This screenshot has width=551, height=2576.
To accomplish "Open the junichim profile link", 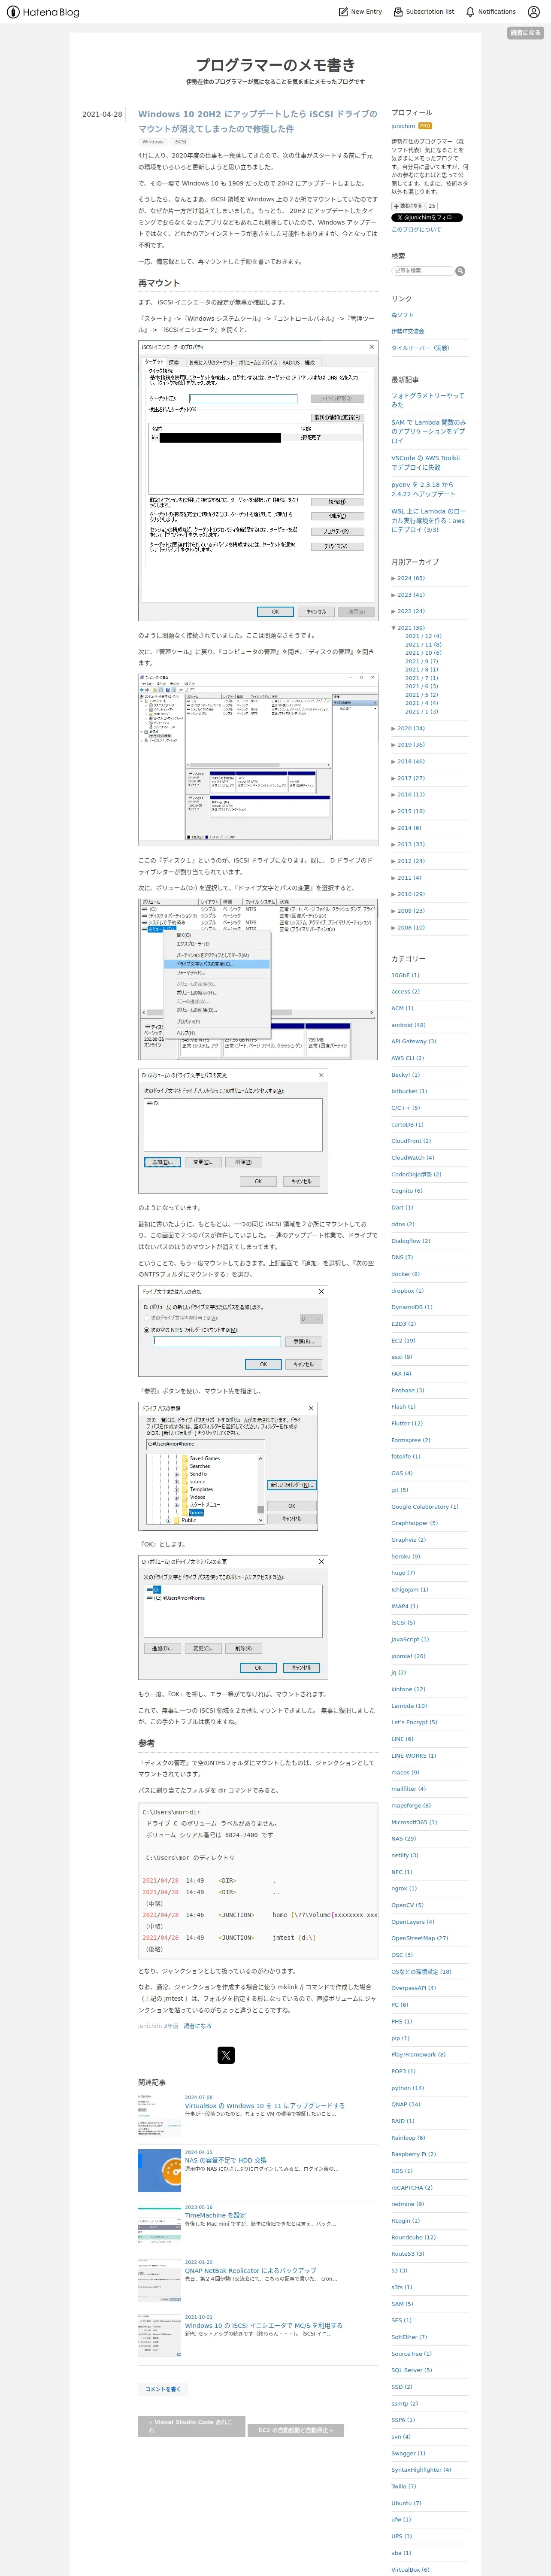I will click(x=403, y=126).
